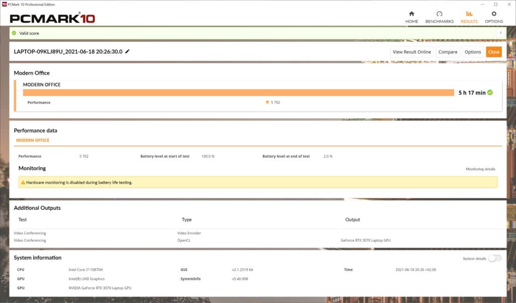Click the result Options button

[473, 52]
